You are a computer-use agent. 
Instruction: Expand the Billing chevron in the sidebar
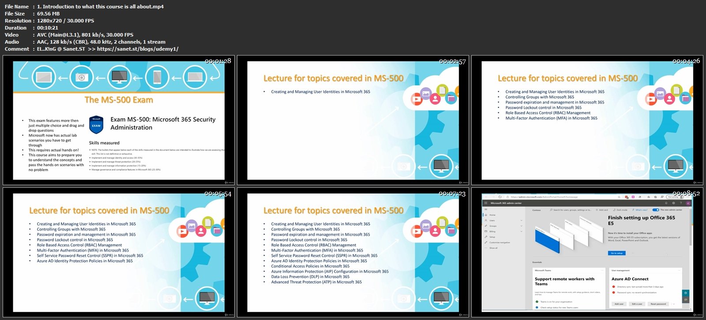pos(521,231)
